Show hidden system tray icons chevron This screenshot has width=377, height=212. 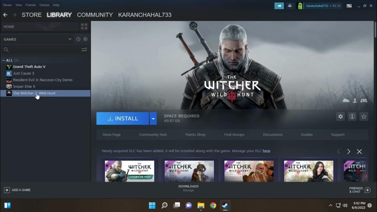(x=330, y=205)
